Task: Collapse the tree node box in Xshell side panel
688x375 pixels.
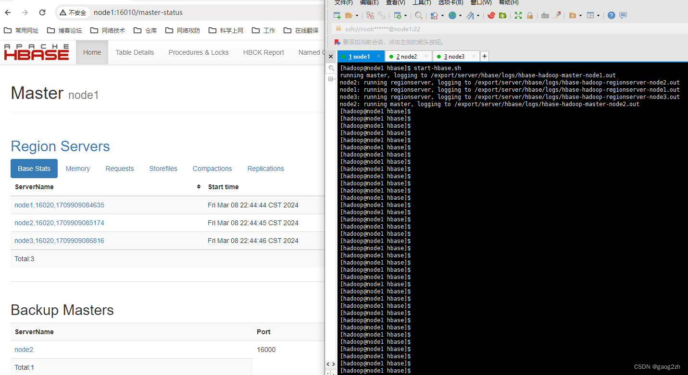Action: (x=331, y=79)
